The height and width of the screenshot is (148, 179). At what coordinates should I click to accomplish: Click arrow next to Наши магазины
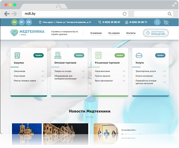pos(123,71)
